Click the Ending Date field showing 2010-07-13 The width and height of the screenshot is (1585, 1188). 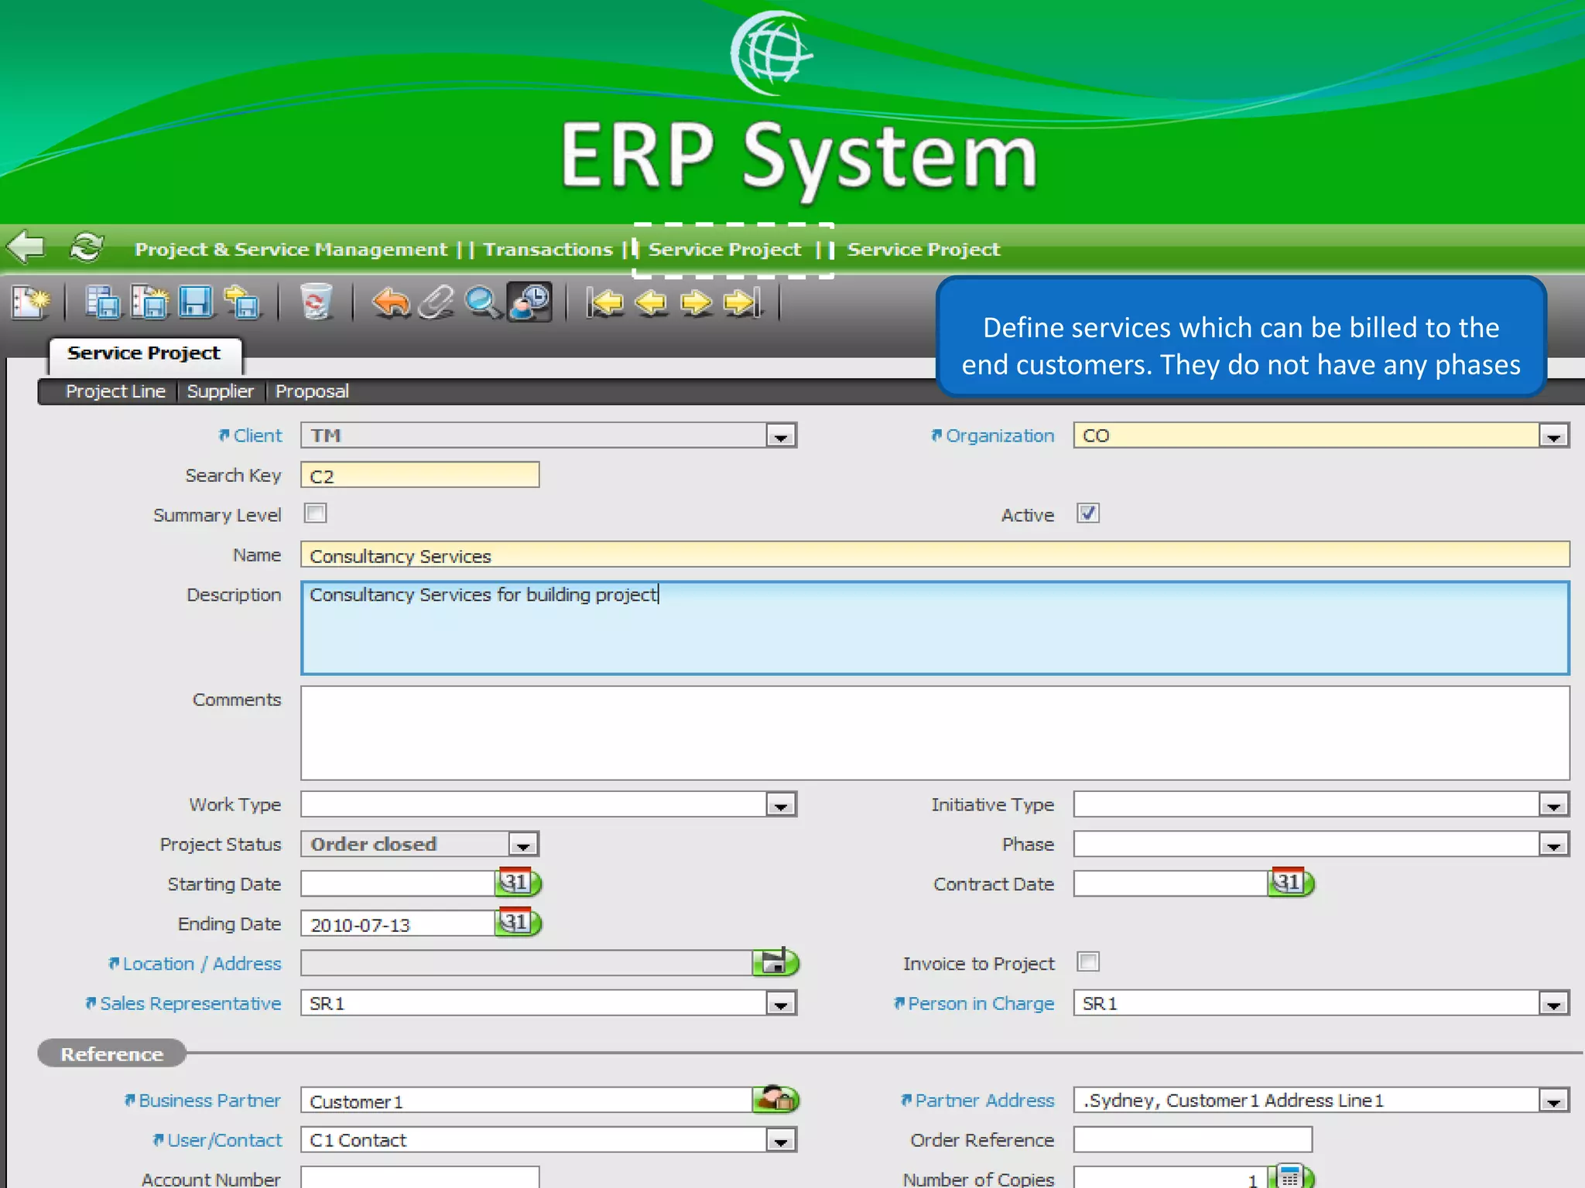click(x=398, y=923)
